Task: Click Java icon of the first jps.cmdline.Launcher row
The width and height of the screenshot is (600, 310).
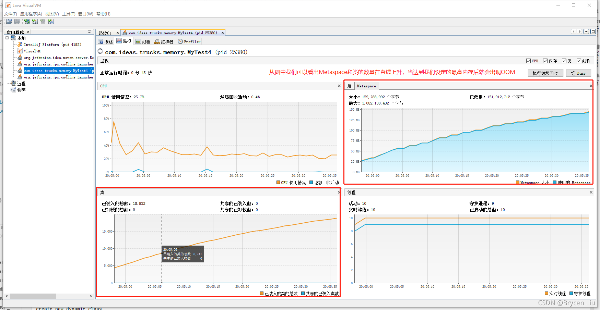Action: click(x=20, y=64)
